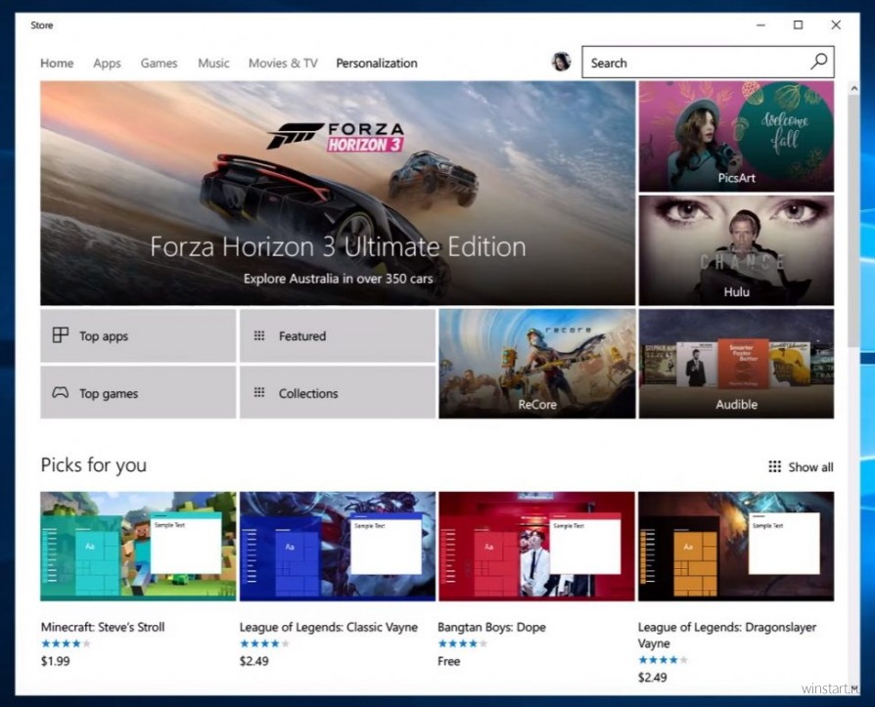Open the Featured button
The width and height of the screenshot is (875, 707).
pyautogui.click(x=338, y=335)
